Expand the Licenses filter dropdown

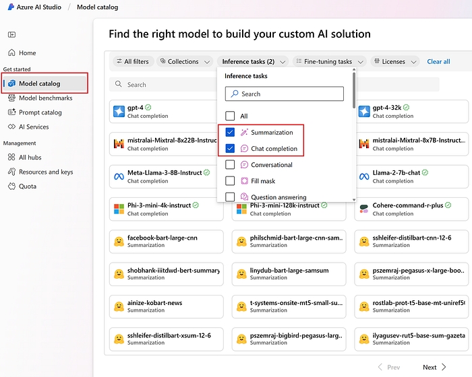point(394,62)
